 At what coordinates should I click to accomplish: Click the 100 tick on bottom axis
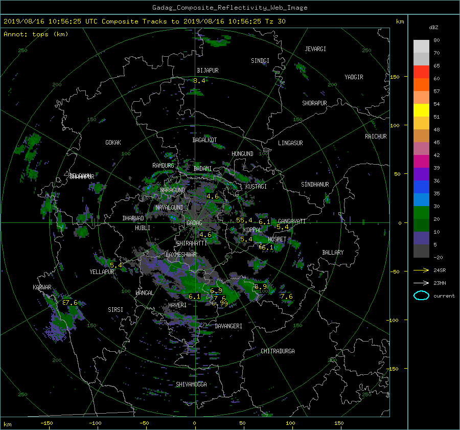coord(290,423)
